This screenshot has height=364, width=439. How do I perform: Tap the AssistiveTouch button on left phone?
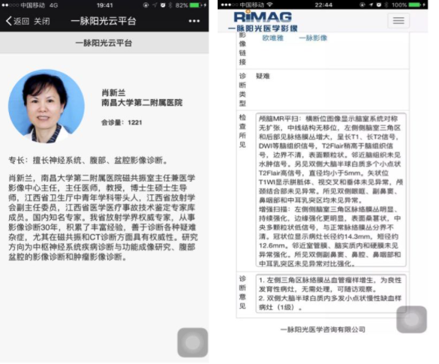click(193, 342)
